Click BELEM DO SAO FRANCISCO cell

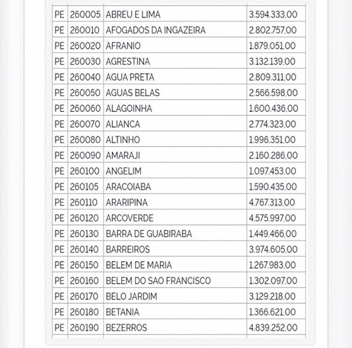(x=158, y=281)
